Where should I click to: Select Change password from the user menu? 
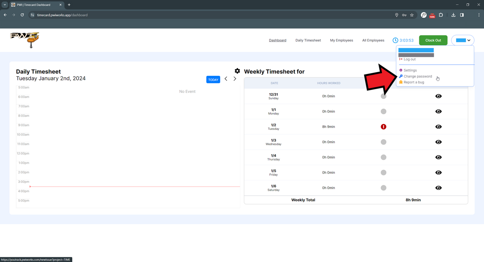pos(417,76)
